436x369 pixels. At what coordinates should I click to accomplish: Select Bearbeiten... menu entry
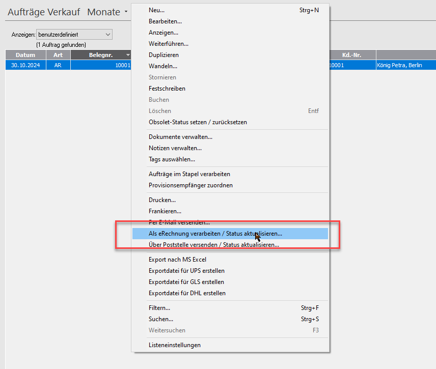tap(230, 21)
